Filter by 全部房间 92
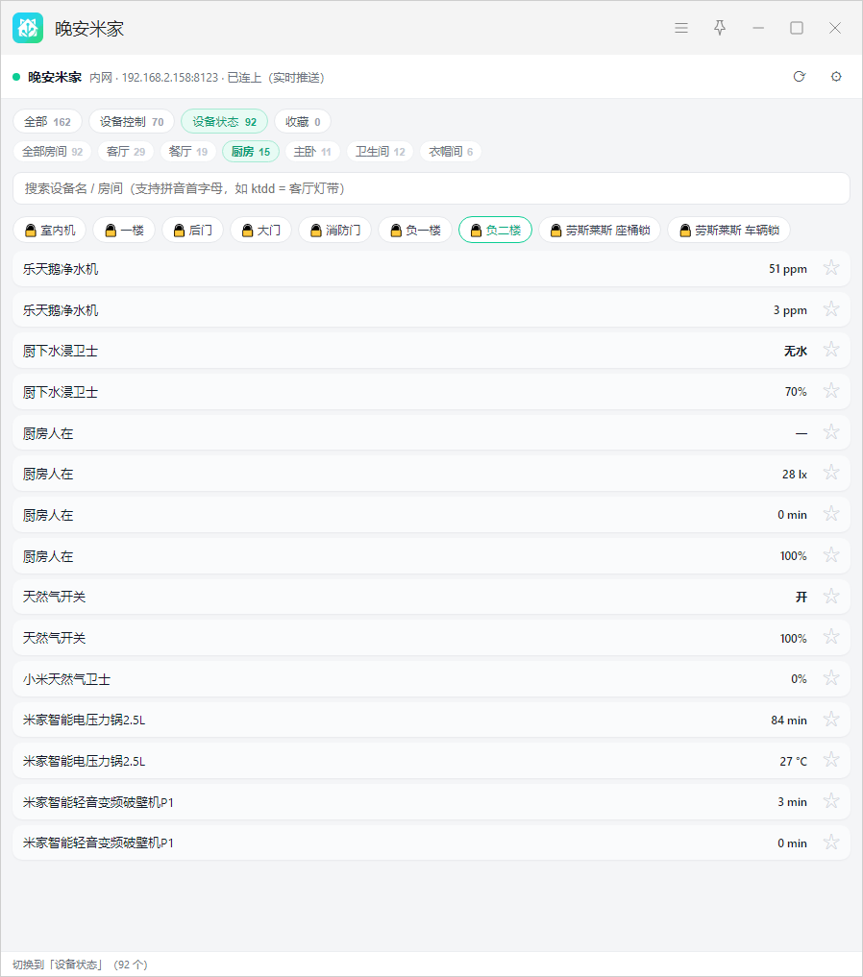The height and width of the screenshot is (977, 863). pos(52,152)
